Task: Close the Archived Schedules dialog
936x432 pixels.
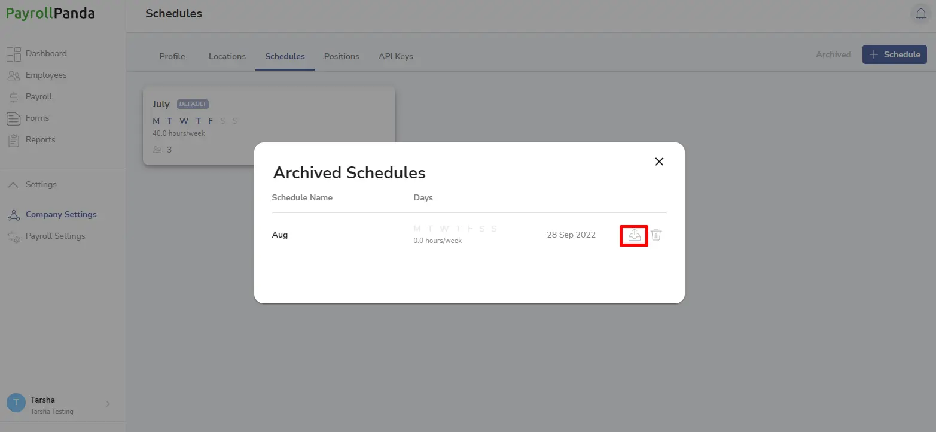Action: [x=659, y=162]
